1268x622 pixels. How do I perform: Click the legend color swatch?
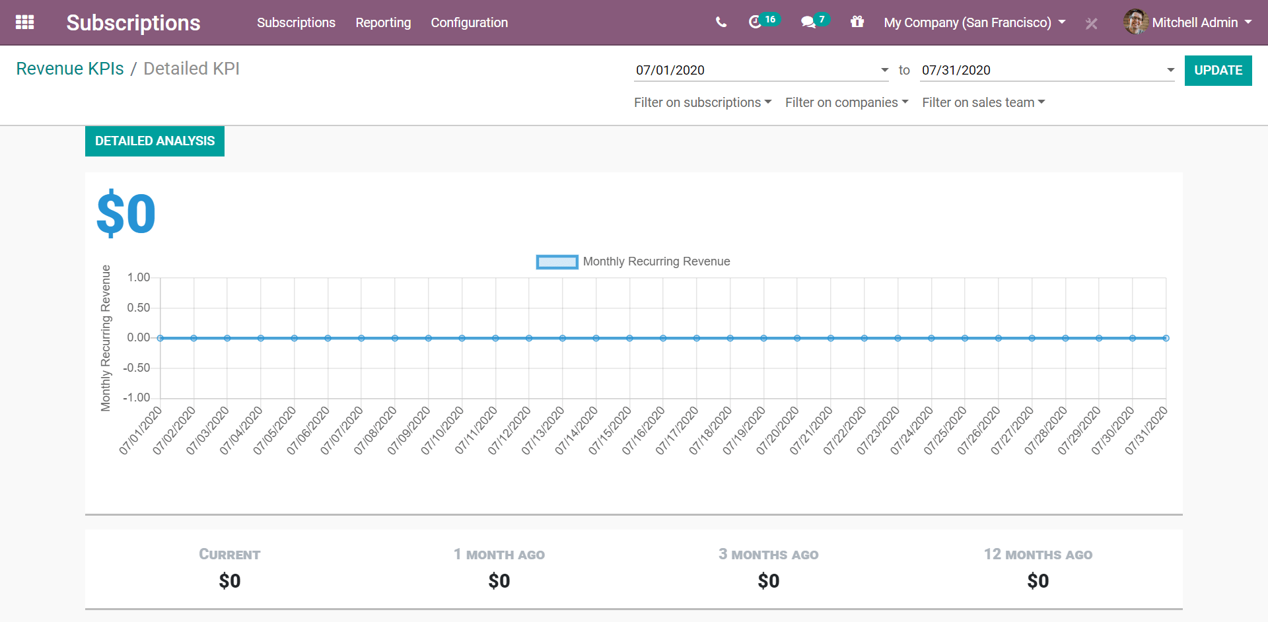click(557, 262)
